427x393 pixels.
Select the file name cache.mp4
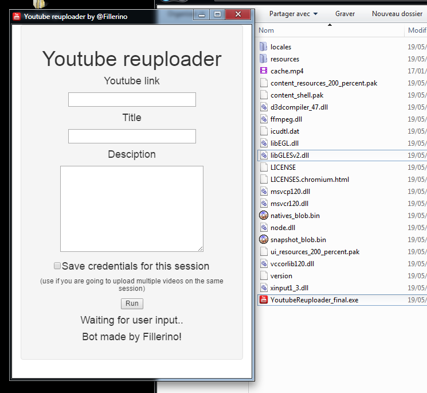coord(287,71)
